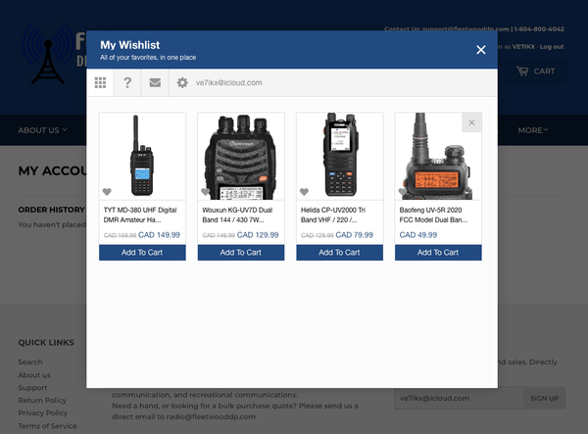This screenshot has height=434, width=588.
Task: Click Wouxun KG-UV7D Dual Band title
Action: 237,215
